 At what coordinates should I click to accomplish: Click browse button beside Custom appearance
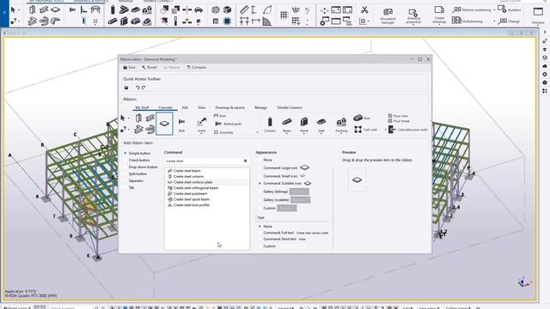coord(287,208)
